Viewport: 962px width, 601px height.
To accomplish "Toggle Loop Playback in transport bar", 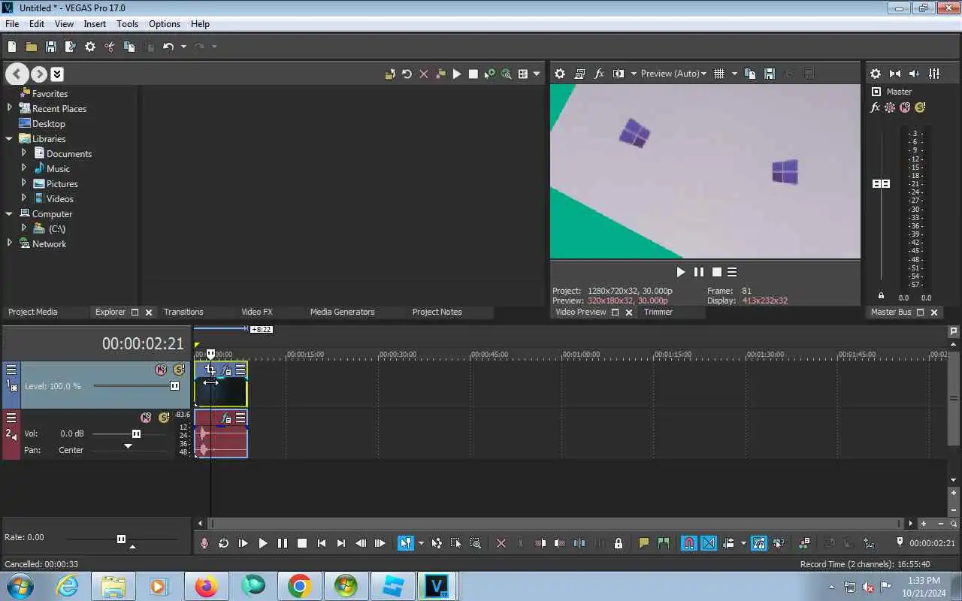I will (224, 543).
